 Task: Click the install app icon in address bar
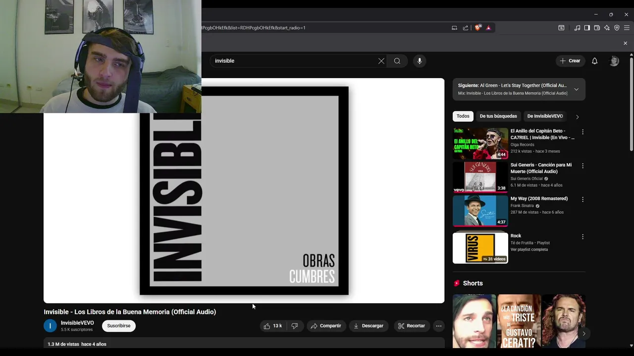coord(454,28)
